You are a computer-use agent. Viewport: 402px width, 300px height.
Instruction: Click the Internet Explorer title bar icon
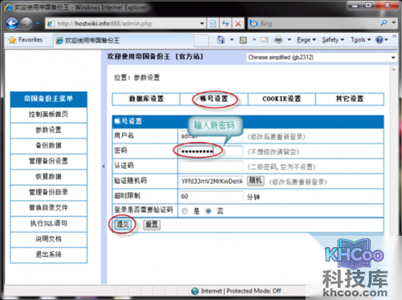(x=9, y=7)
